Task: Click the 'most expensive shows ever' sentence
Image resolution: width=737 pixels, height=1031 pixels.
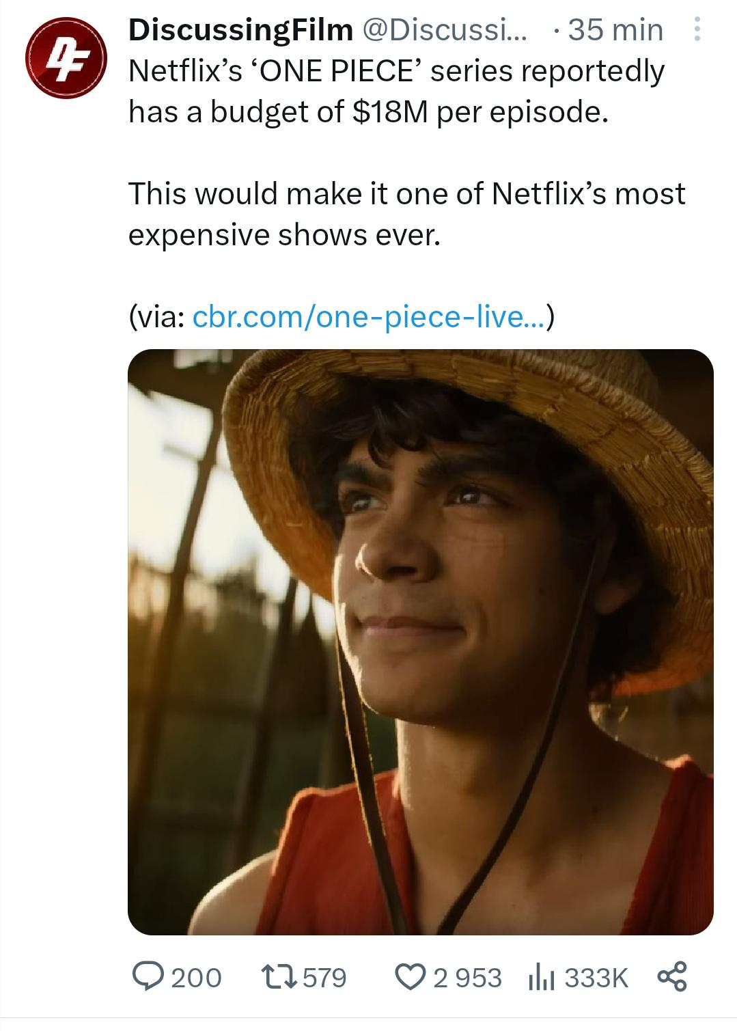Action: (406, 214)
